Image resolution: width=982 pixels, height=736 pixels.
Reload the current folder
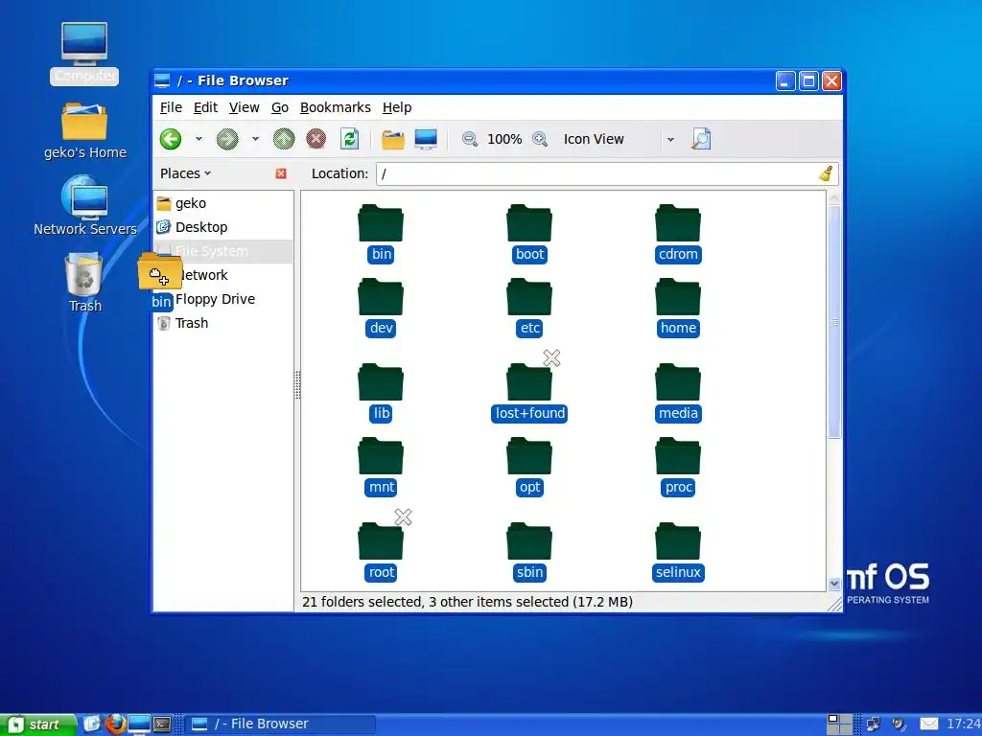coord(349,139)
